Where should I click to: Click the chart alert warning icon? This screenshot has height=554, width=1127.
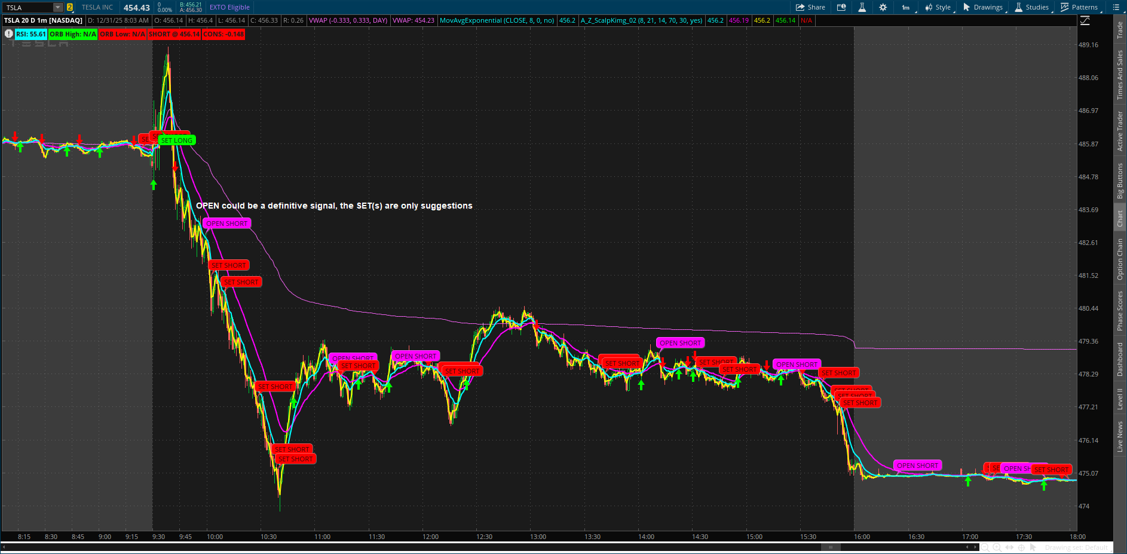point(8,34)
